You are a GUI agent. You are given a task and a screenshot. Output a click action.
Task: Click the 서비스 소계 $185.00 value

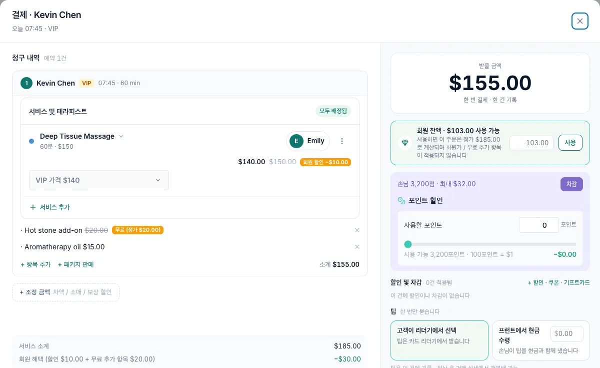tap(347, 346)
